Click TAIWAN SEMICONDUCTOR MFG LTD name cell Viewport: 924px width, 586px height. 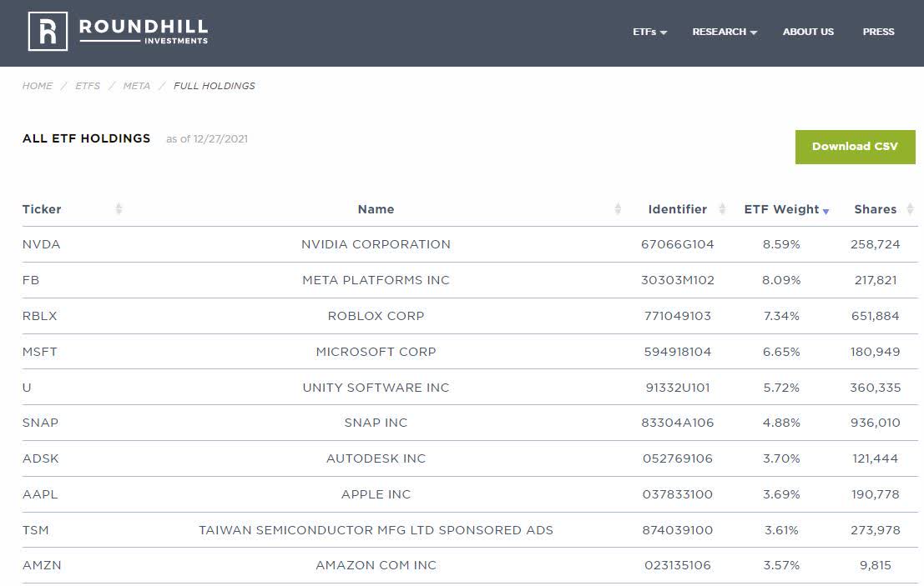[x=376, y=530]
